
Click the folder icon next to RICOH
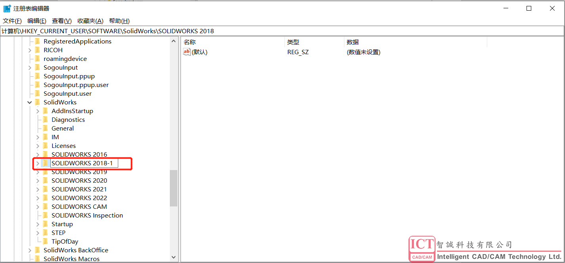37,50
